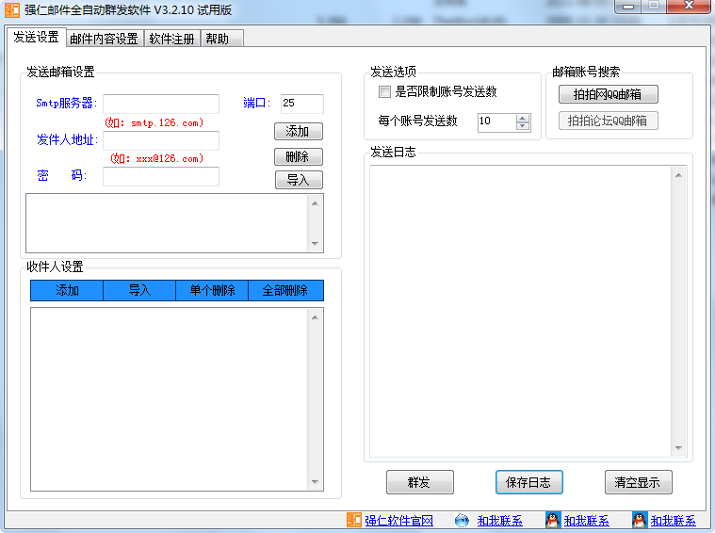
Task: Focus the 发件人地址 input field
Action: [161, 140]
